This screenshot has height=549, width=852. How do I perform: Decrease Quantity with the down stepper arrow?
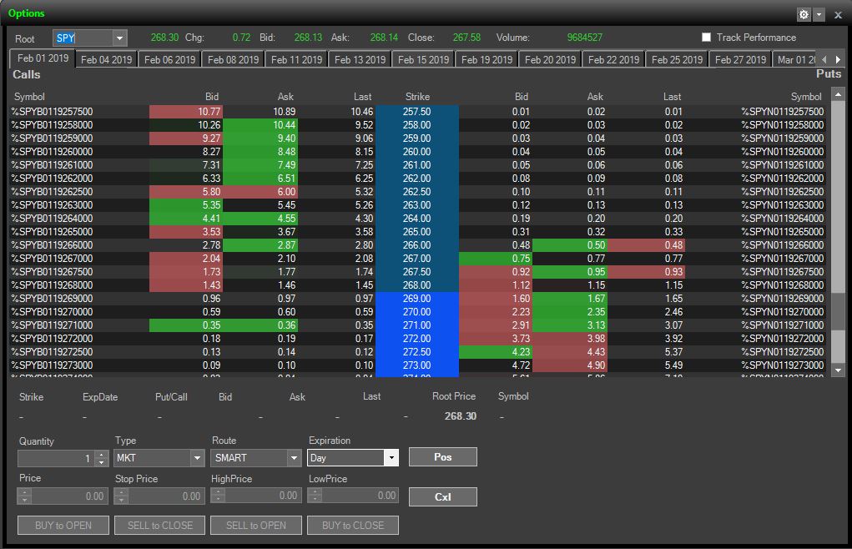click(x=101, y=461)
